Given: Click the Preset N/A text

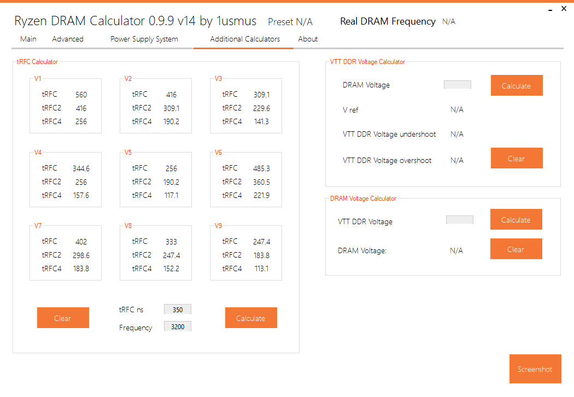Looking at the screenshot, I should (x=290, y=22).
